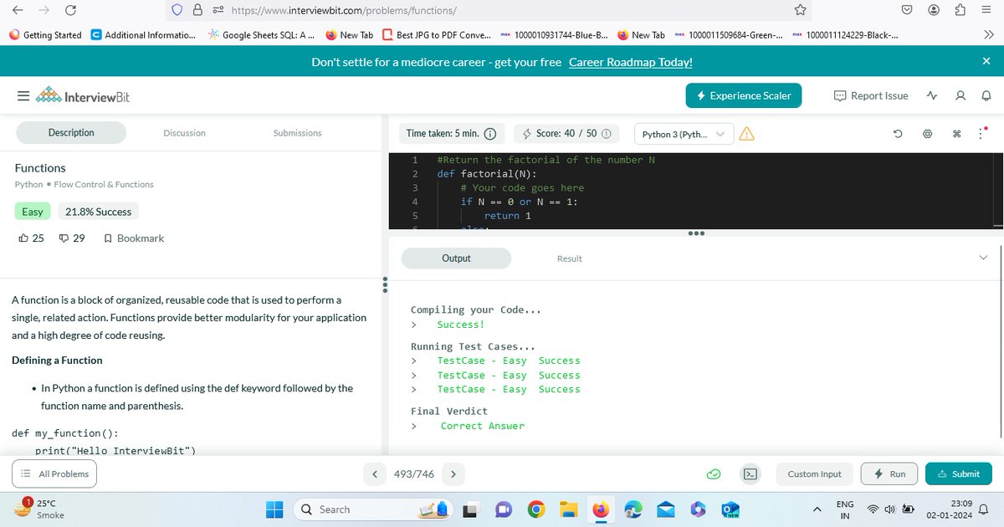Click line 2 def factorial(N) in editor
Screen dimensions: 1004x527
[487, 174]
